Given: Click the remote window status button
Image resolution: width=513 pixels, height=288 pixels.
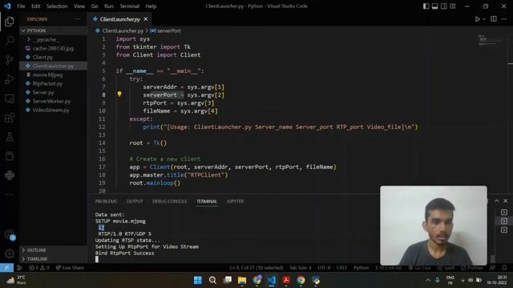Looking at the screenshot, I should [6, 268].
